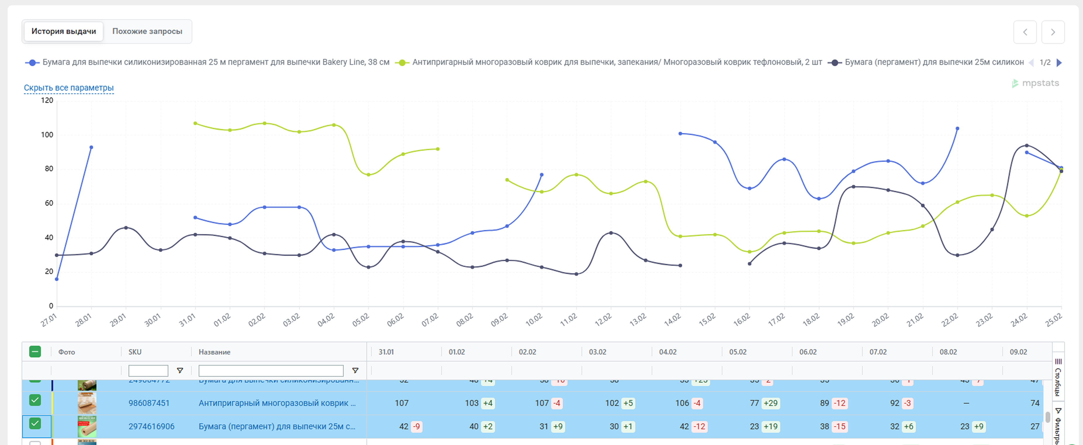Uncheck the row with SKU 2974616906
This screenshot has width=1083, height=445.
tap(35, 423)
